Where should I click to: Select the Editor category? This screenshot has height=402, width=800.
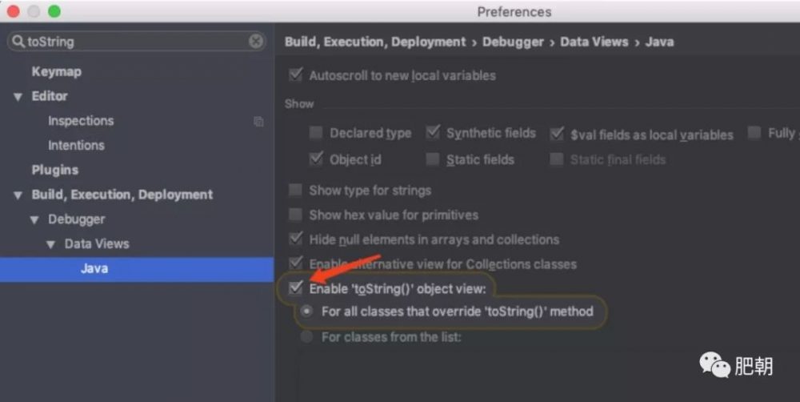click(50, 96)
